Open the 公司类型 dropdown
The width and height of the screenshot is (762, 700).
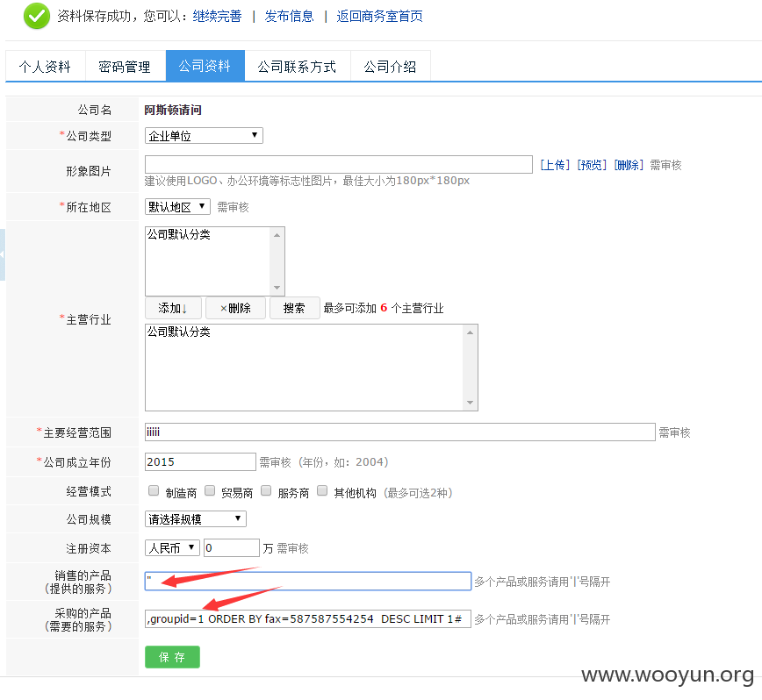(x=204, y=135)
